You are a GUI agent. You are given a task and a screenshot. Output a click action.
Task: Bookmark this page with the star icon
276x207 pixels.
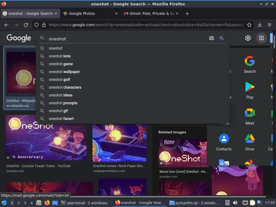point(249,25)
